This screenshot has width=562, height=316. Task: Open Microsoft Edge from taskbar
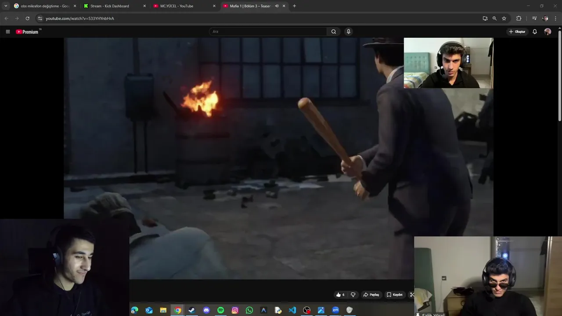134,310
